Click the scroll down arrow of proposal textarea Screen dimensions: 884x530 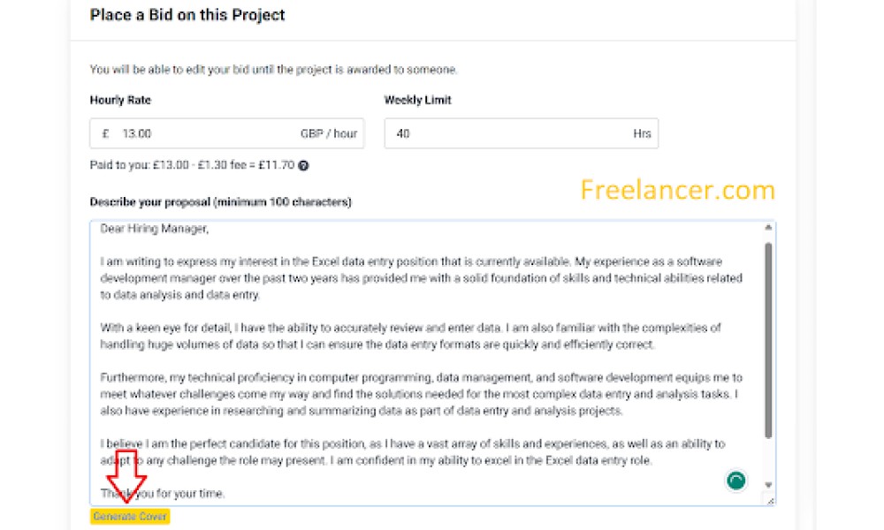[x=768, y=485]
